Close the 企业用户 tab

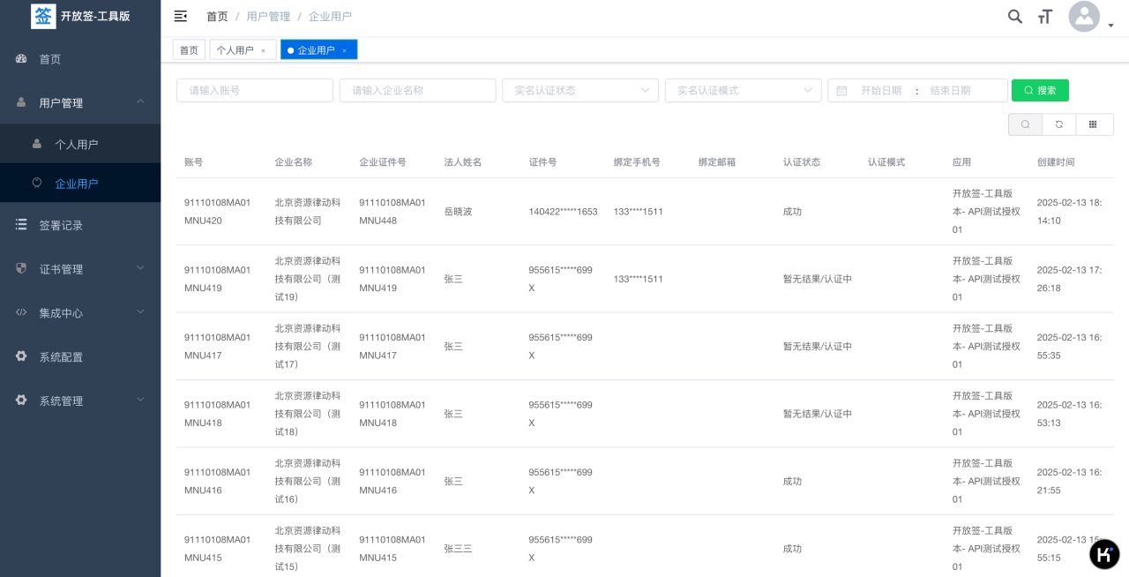click(x=344, y=51)
